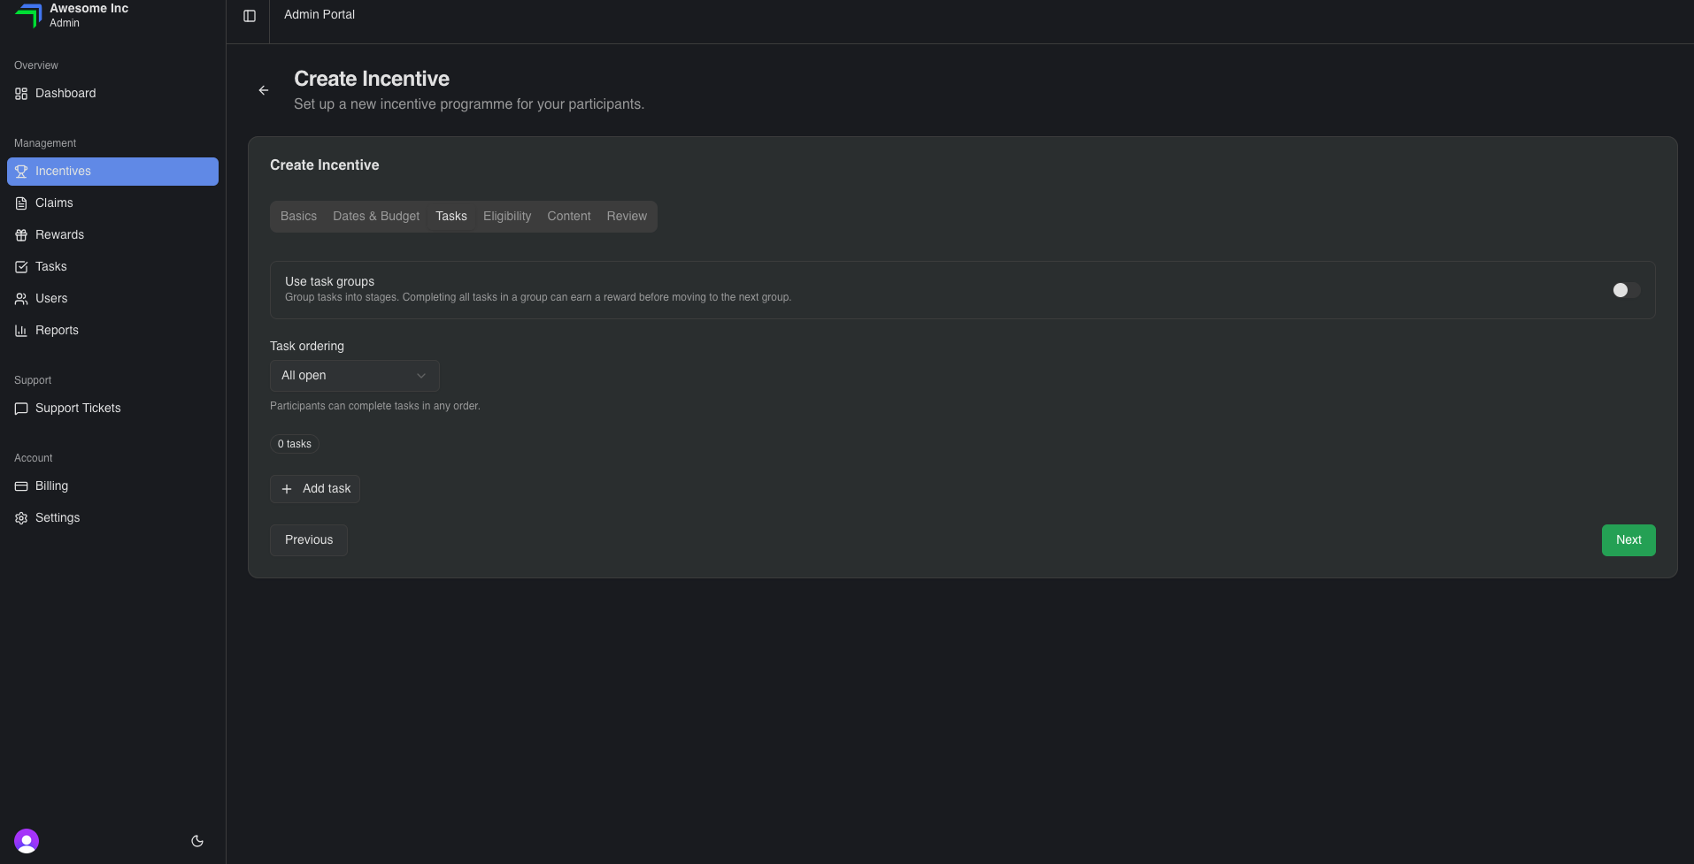The width and height of the screenshot is (1694, 864).
Task: Open Reports in the sidebar
Action: [x=112, y=331]
